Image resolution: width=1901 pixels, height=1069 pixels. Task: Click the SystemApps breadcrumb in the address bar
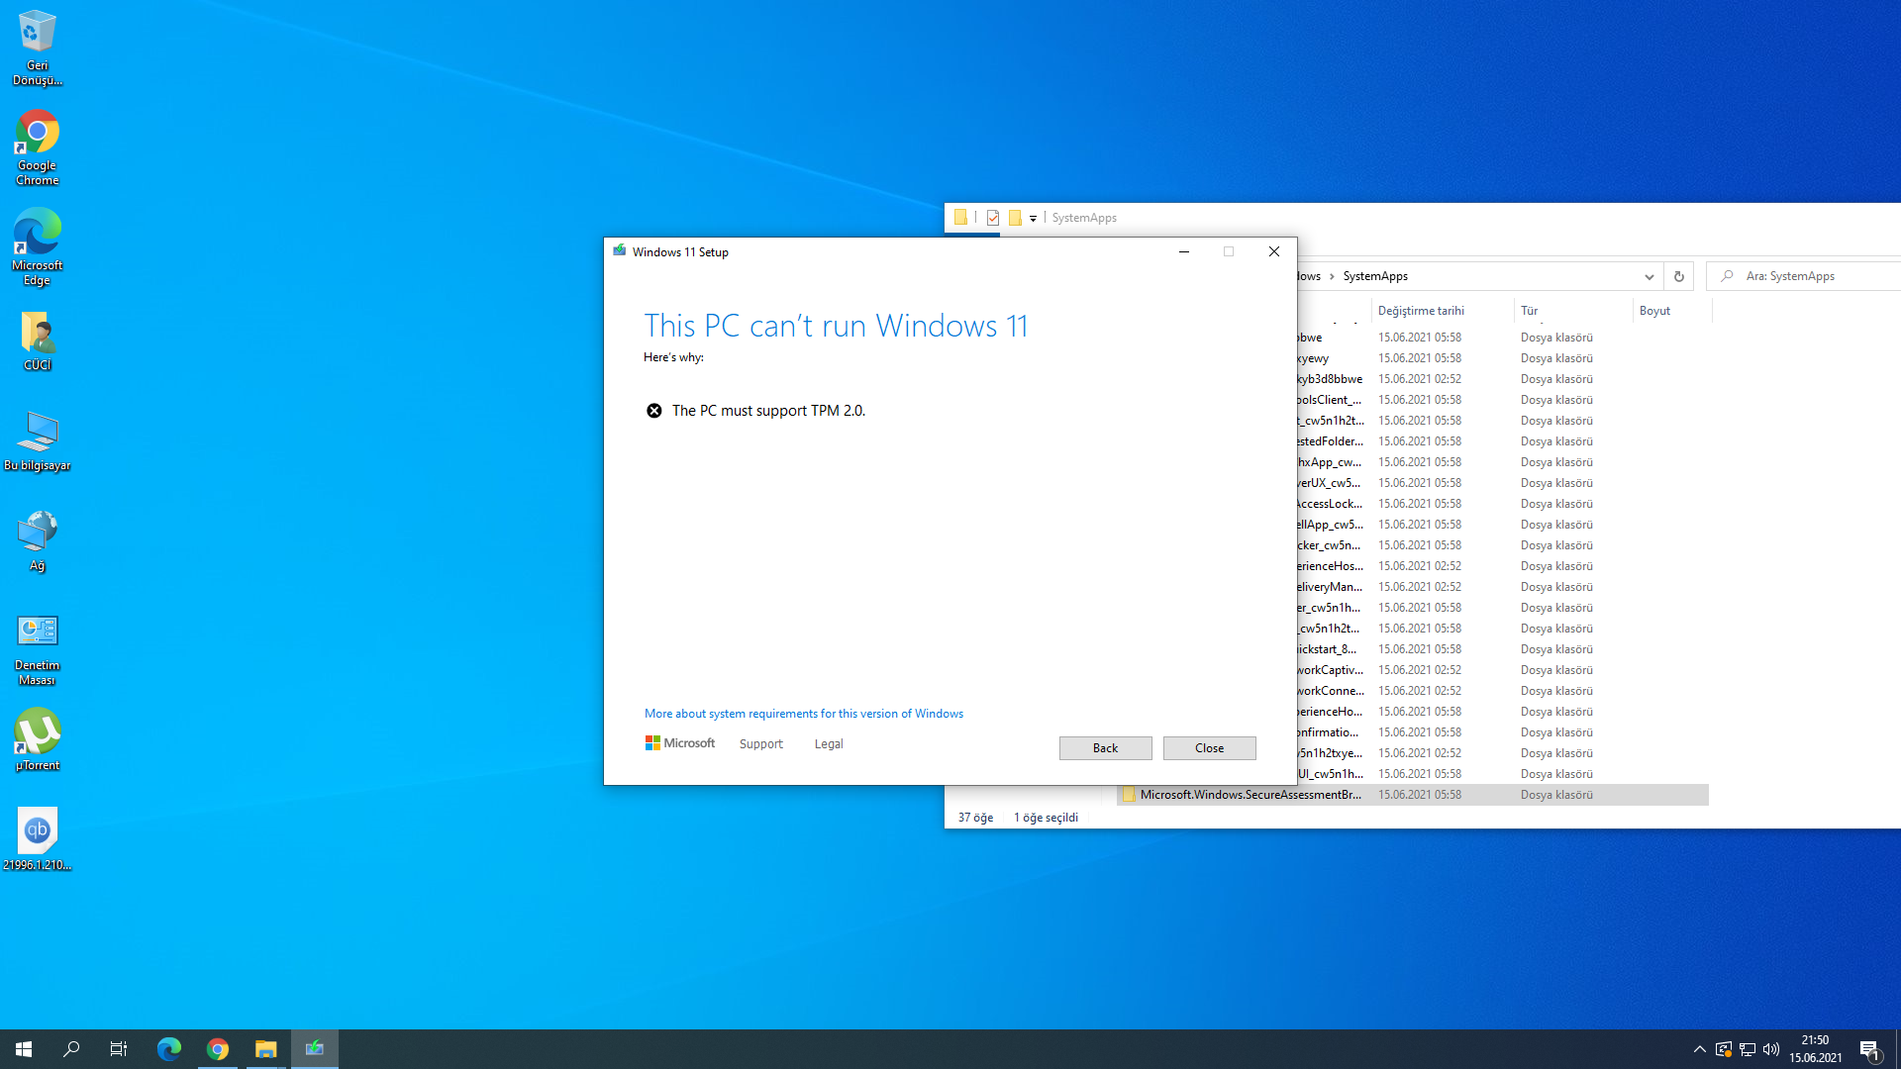[1375, 276]
